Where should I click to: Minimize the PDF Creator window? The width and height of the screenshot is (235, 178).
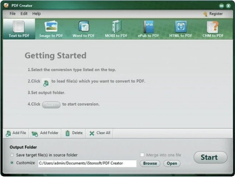coord(221,6)
